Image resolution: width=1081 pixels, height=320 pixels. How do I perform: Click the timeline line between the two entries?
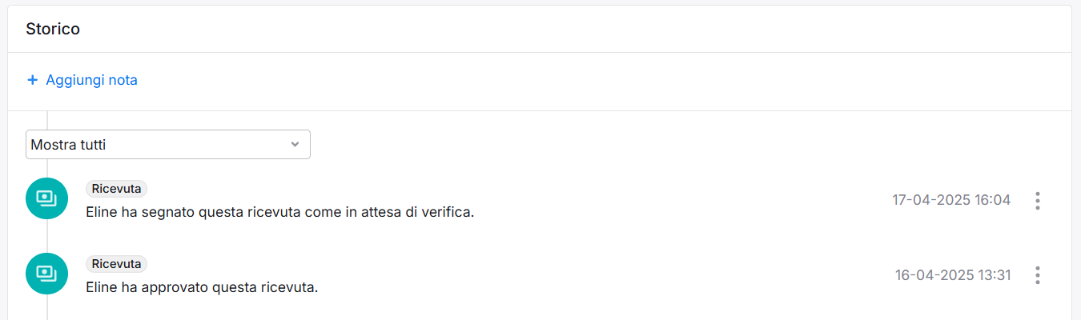[x=46, y=236]
